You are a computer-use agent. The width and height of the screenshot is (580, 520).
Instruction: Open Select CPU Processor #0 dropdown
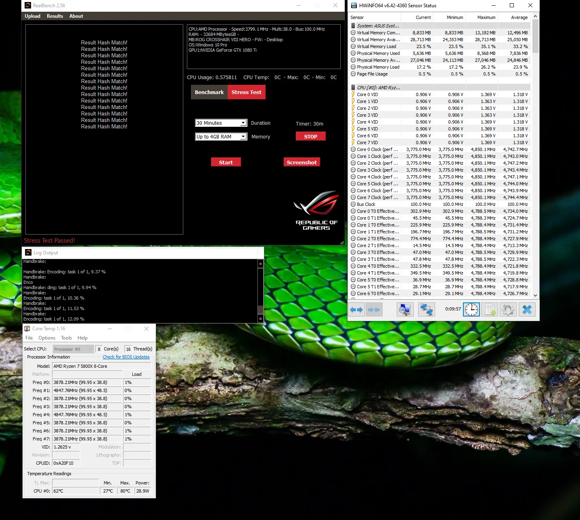[73, 349]
